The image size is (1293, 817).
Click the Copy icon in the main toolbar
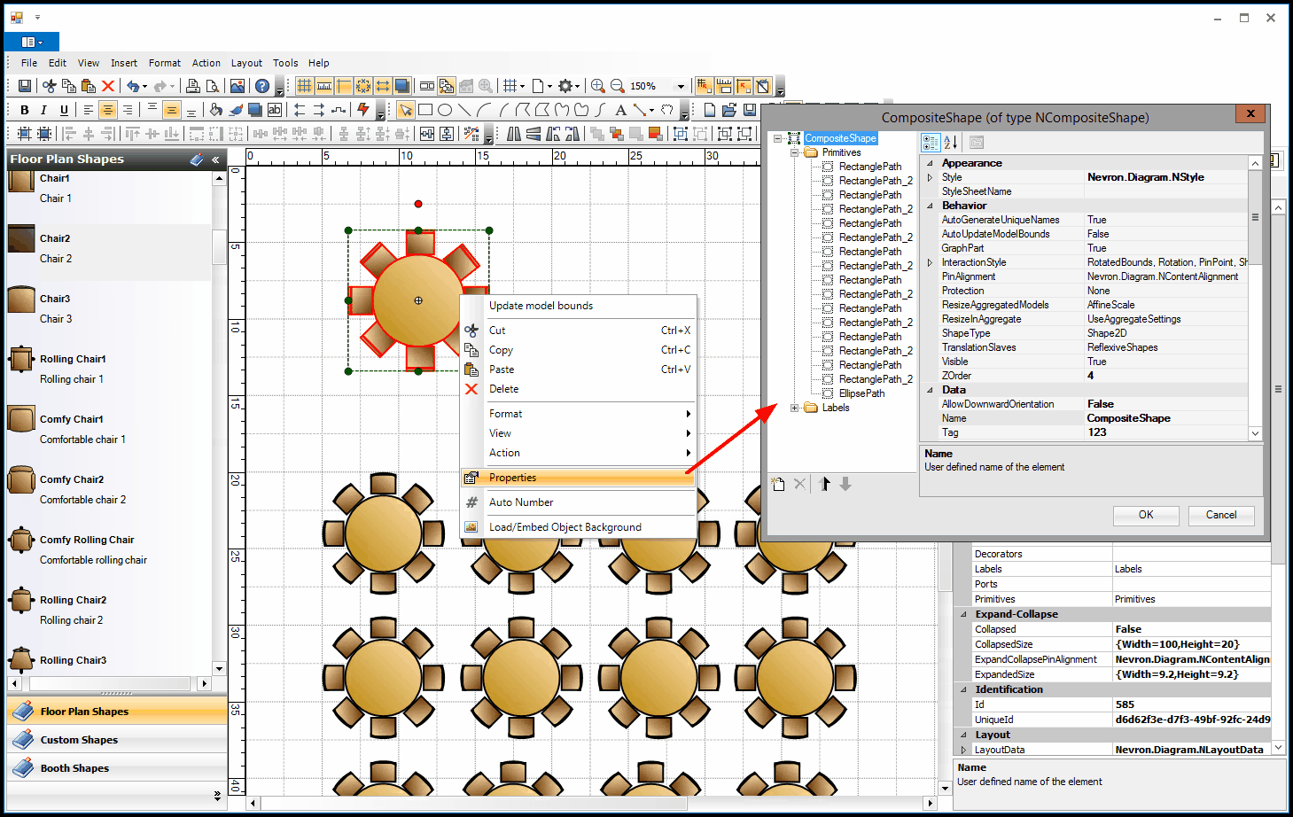coord(69,86)
